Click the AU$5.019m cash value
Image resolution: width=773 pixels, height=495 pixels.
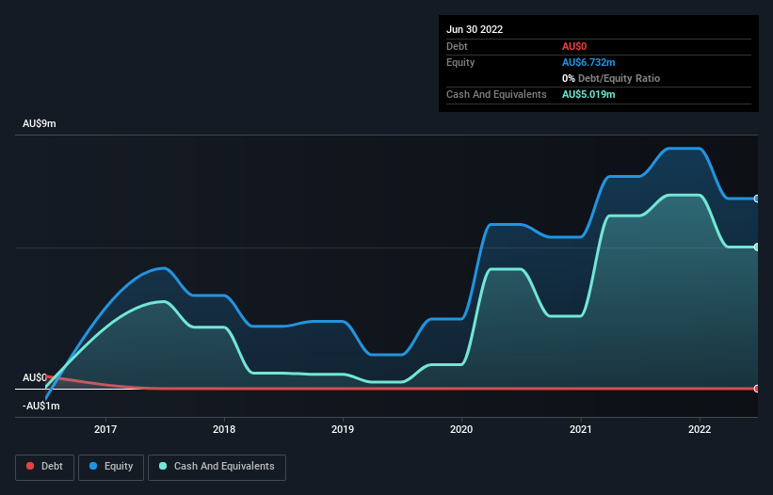(x=588, y=94)
